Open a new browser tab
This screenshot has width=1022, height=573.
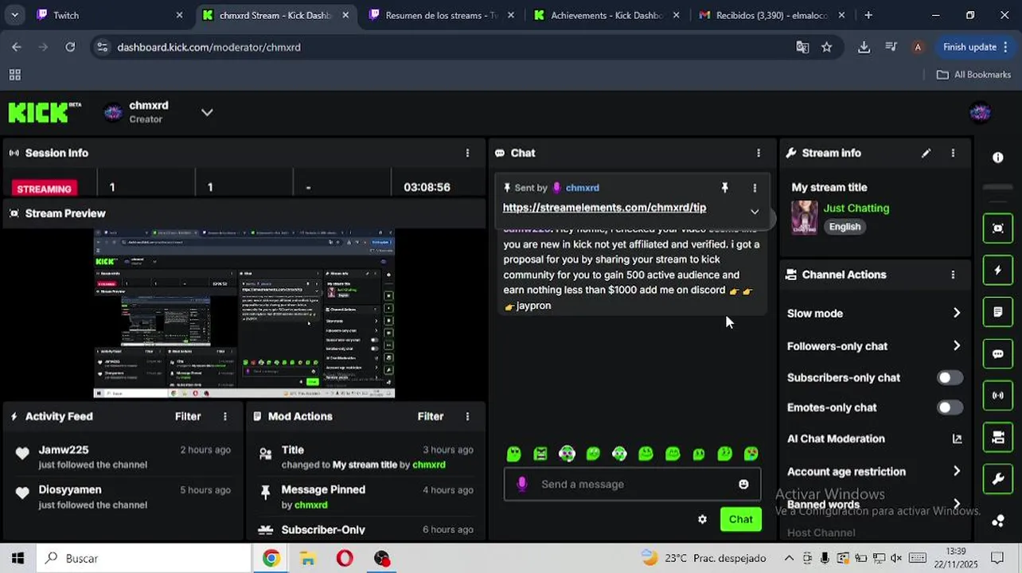point(868,15)
